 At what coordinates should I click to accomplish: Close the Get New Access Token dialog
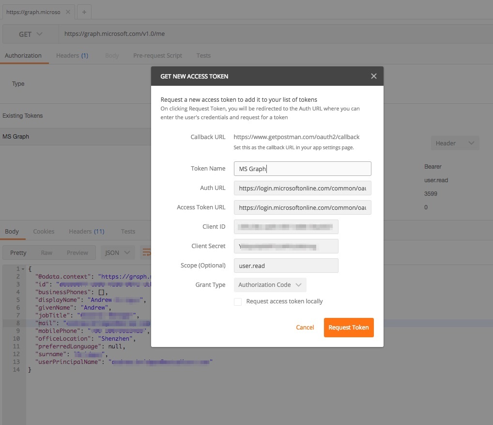373,76
